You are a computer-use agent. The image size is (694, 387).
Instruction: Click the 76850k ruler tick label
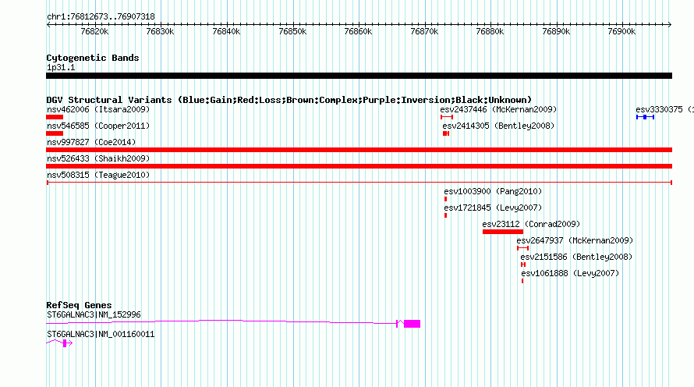click(x=292, y=31)
